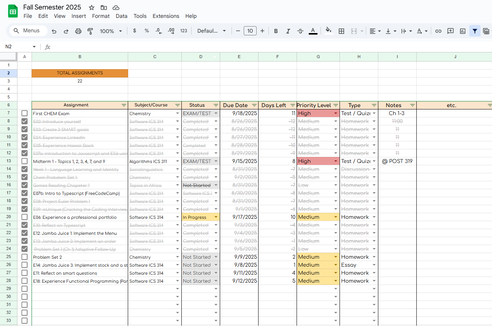Tick the Problem Set 2 checkbox
Screen dimensions: 492x326
coord(25,257)
